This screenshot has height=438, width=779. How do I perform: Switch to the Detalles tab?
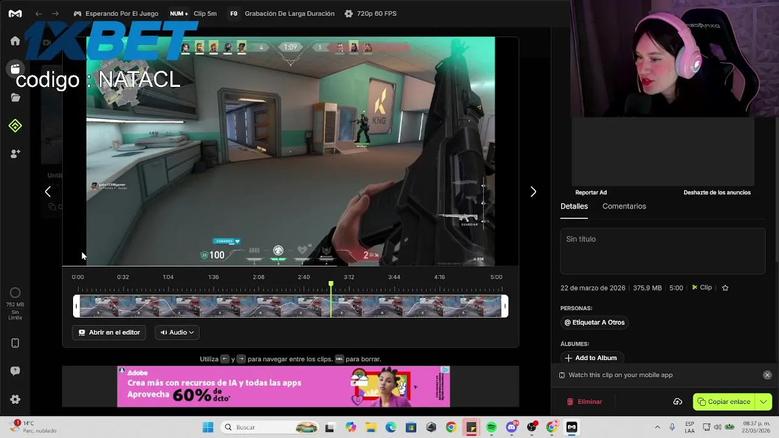pyautogui.click(x=574, y=206)
